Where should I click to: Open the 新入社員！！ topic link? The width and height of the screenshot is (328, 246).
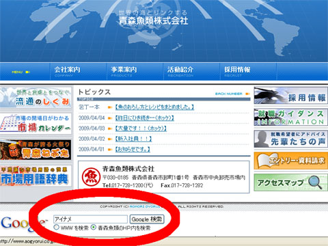(x=133, y=139)
